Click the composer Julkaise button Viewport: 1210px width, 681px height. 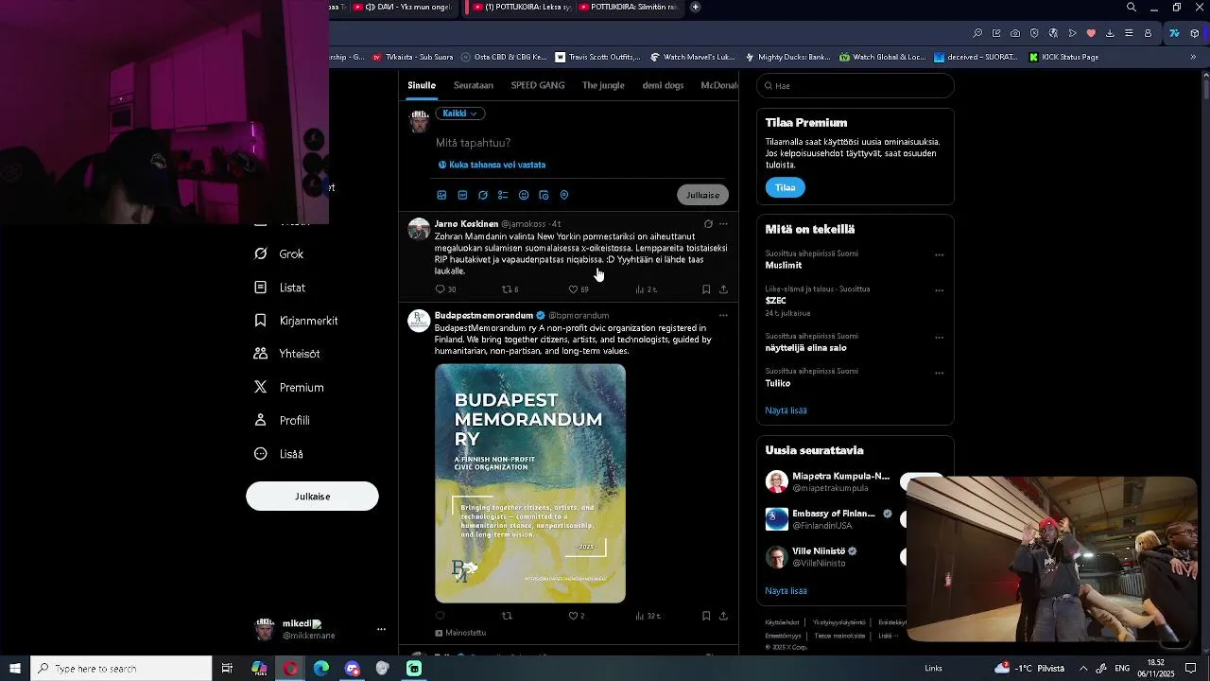[702, 195]
